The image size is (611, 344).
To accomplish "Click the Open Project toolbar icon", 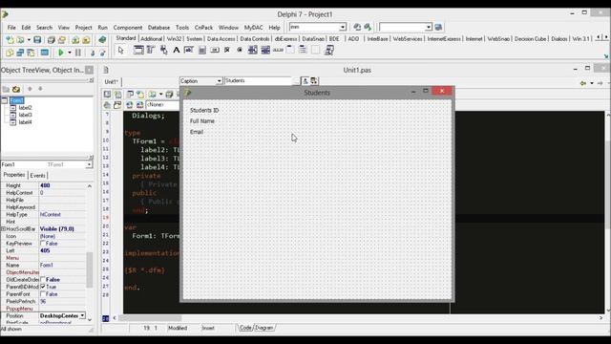I will pos(61,40).
